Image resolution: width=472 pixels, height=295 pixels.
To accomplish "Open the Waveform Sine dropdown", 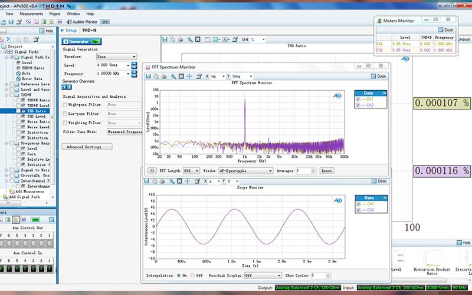I will (x=116, y=57).
